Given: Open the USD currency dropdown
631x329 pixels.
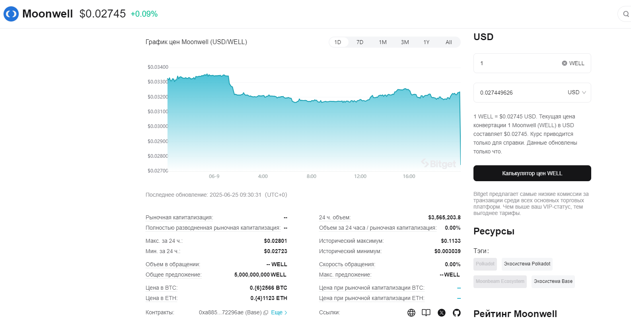Looking at the screenshot, I should [576, 93].
